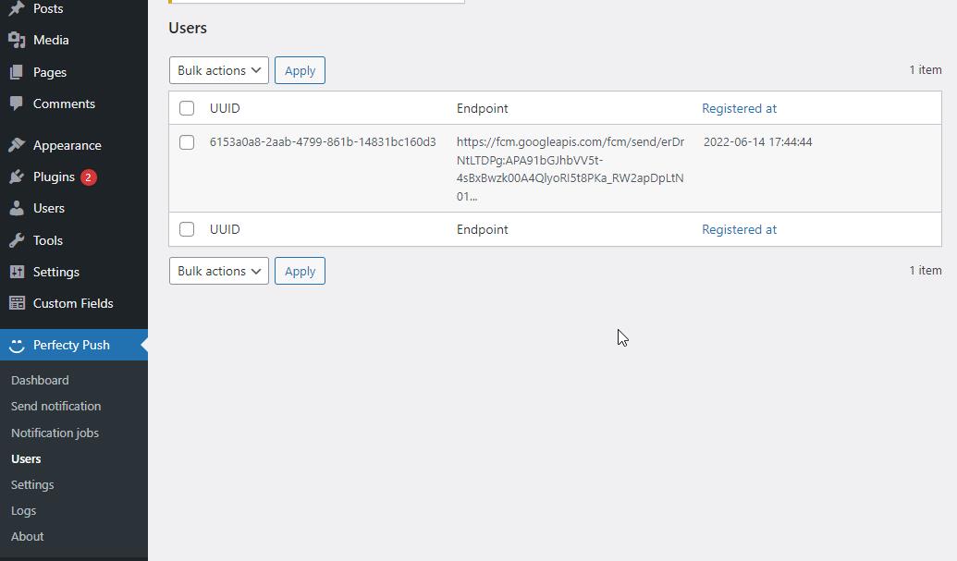The width and height of the screenshot is (957, 561).
Task: Click the bottom Apply button
Action: 300,271
